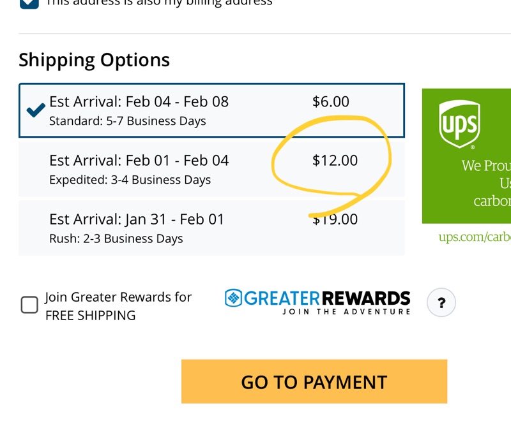Click the UPS shield logo
The width and height of the screenshot is (511, 433).
(460, 124)
